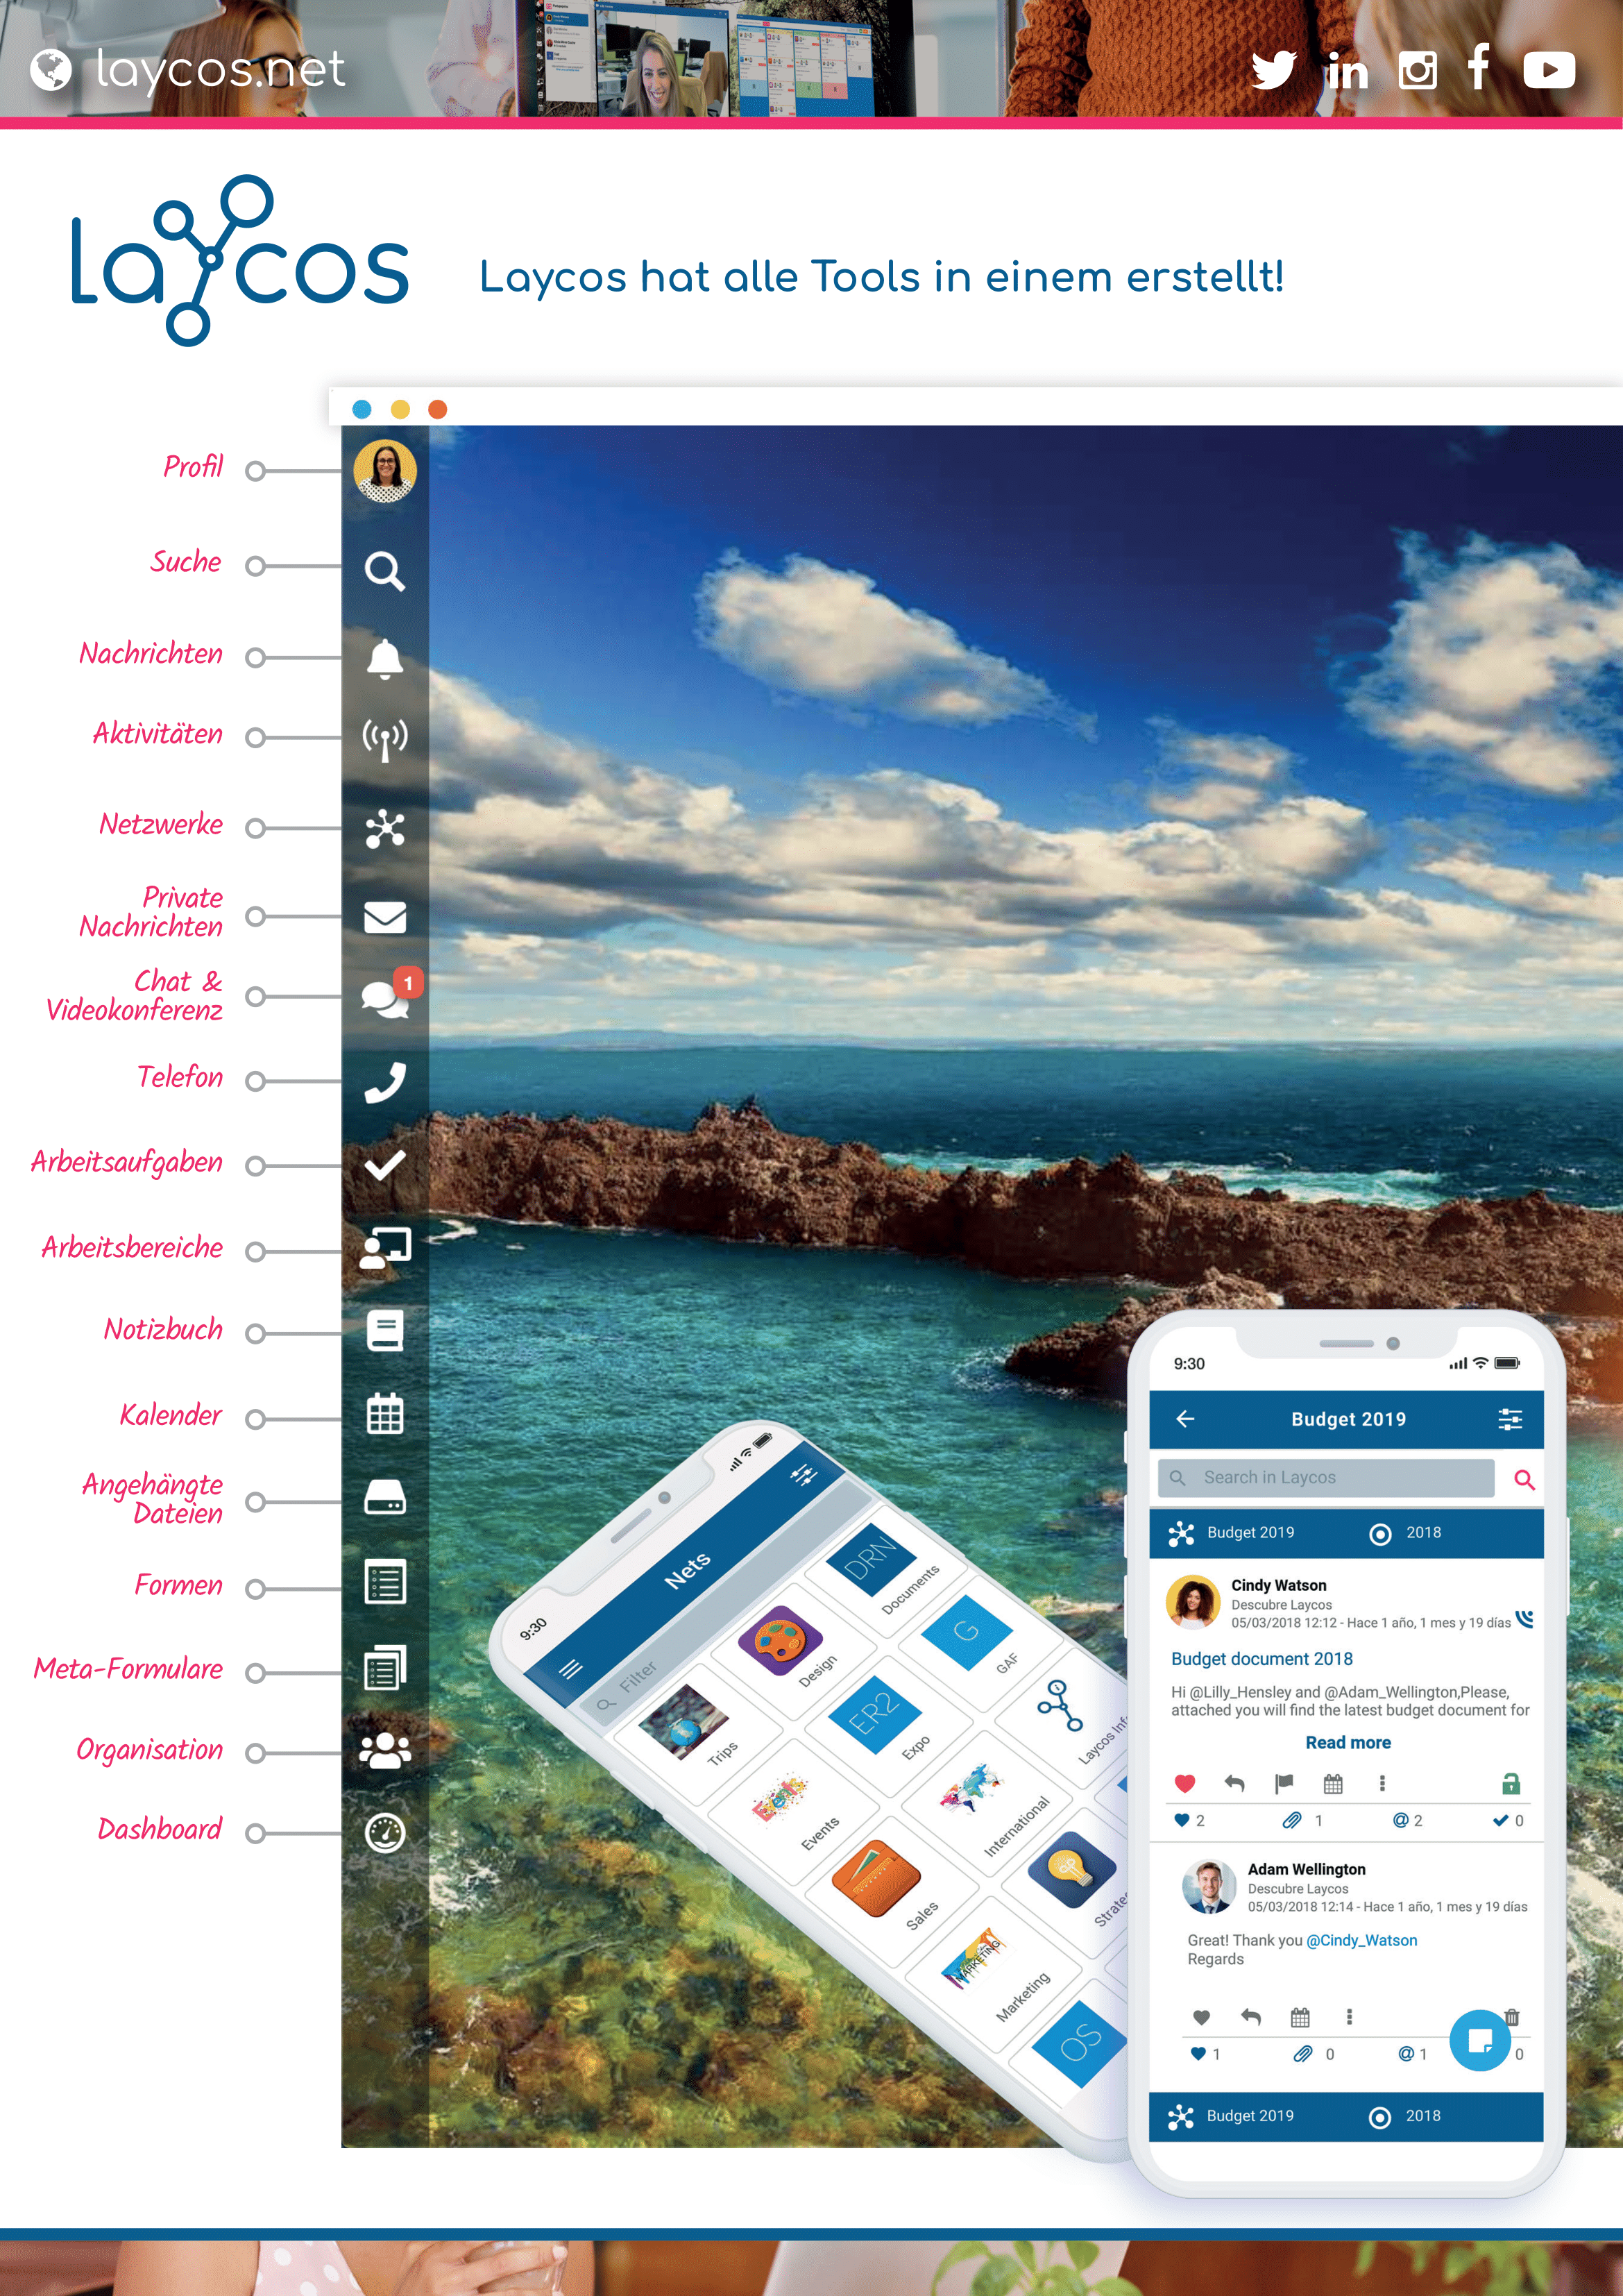Open notifications bell icon
Image resolution: width=1623 pixels, height=2296 pixels.
click(x=385, y=659)
